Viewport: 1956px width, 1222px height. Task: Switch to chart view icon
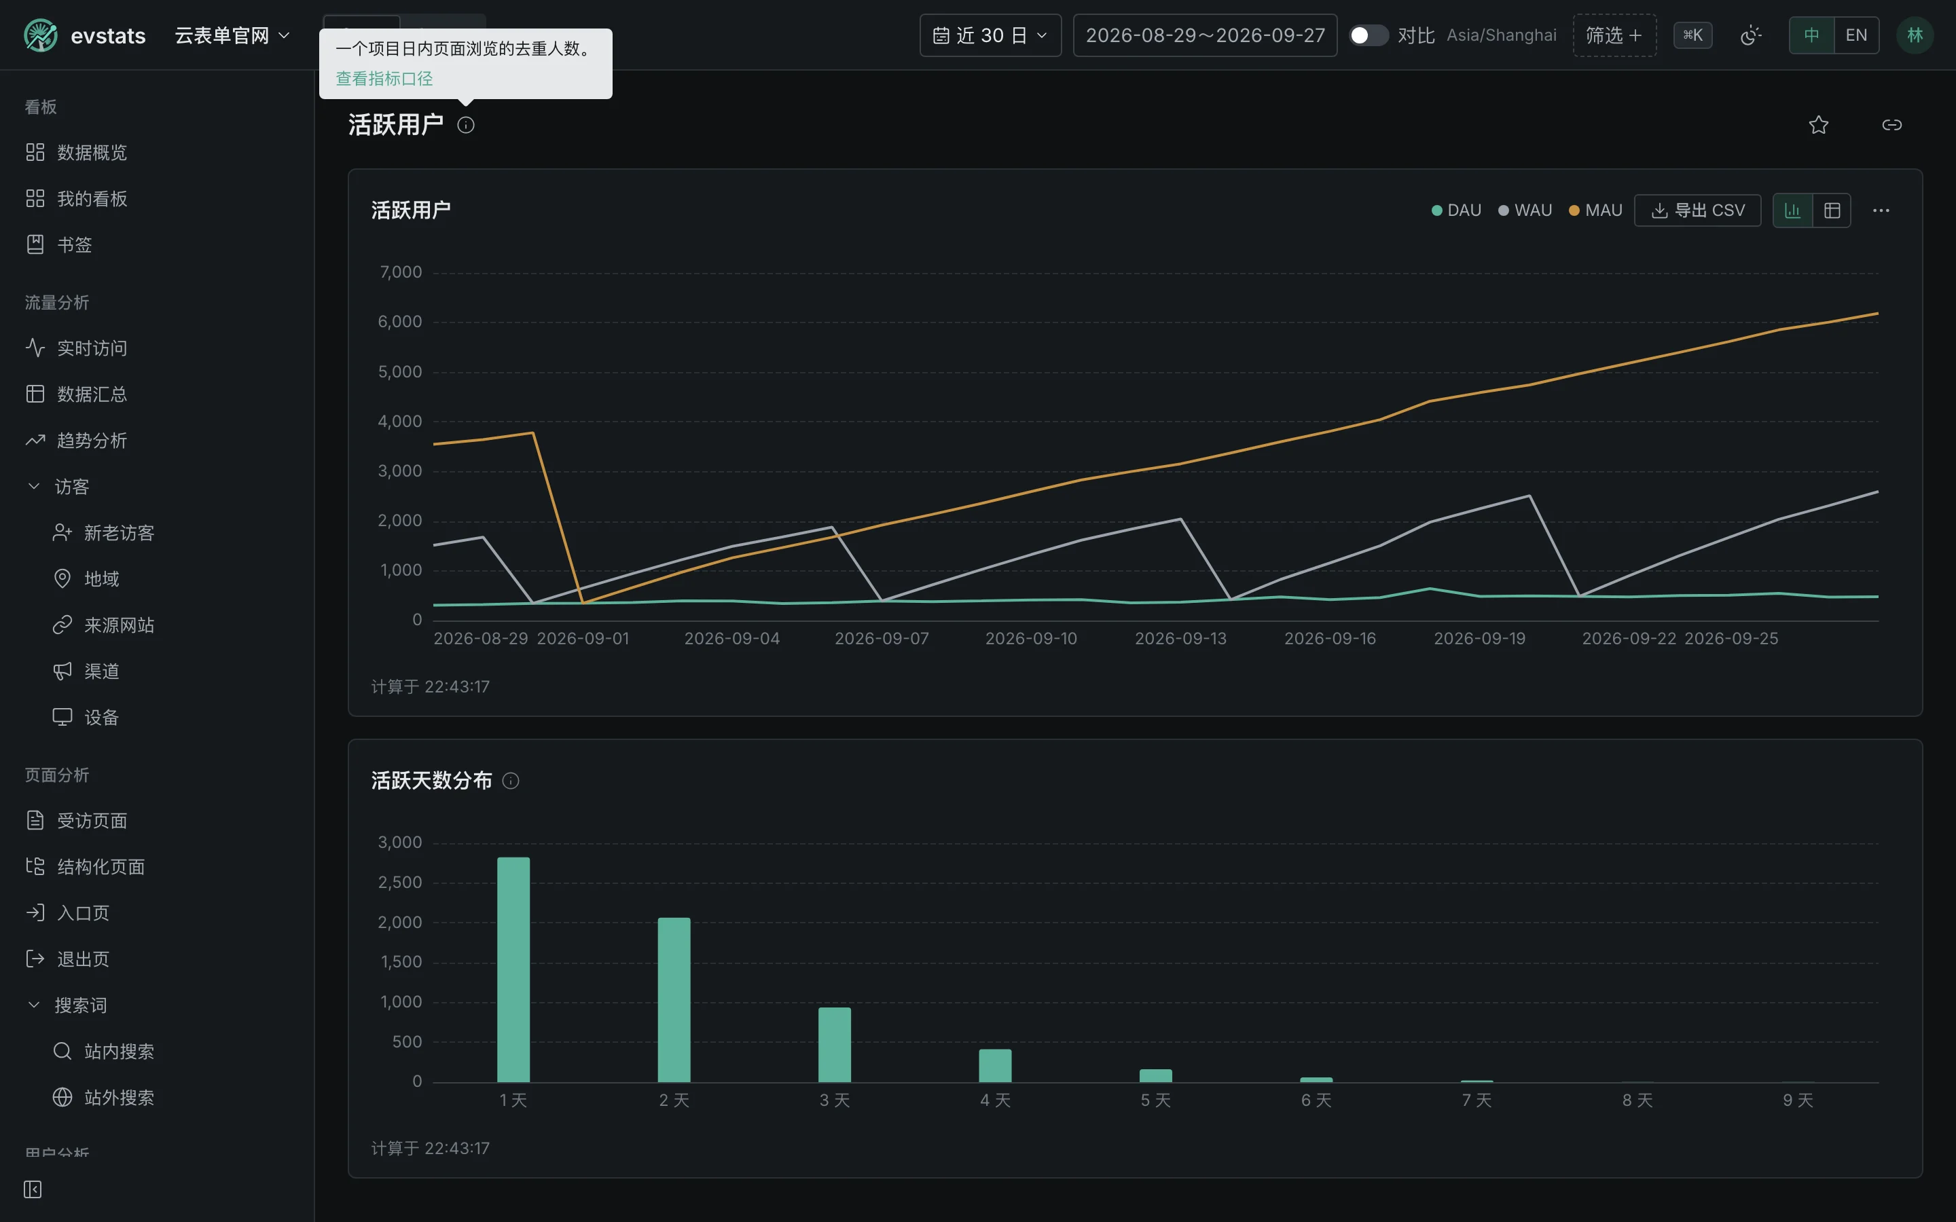click(x=1793, y=211)
